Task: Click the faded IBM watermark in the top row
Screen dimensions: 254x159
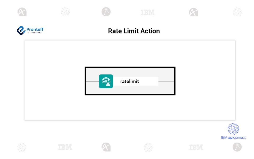Action: click(x=148, y=12)
